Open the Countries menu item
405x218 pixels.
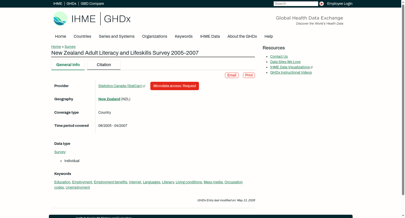(82, 36)
